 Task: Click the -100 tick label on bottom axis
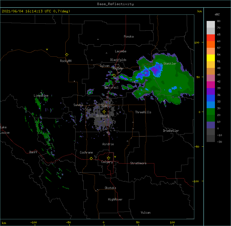pyautogui.click(x=33, y=222)
